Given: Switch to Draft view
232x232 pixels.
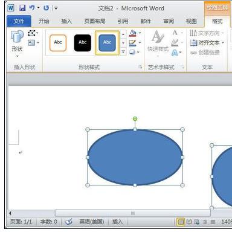Looking at the screenshot, I should click(x=213, y=222).
